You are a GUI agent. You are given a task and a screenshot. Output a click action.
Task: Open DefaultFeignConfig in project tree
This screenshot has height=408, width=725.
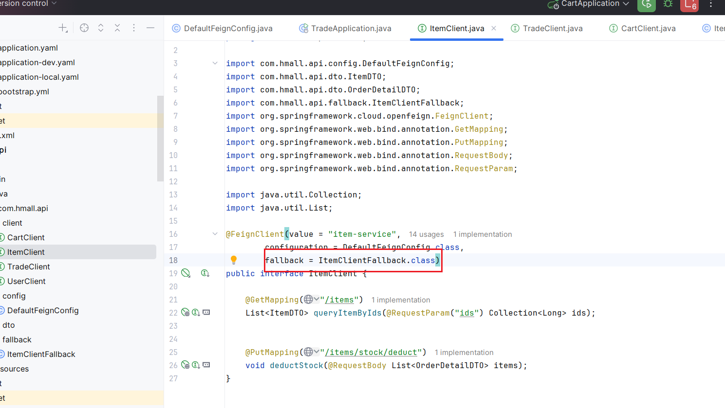39,310
